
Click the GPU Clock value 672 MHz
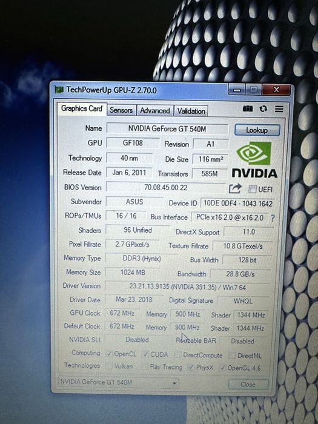[x=122, y=313]
